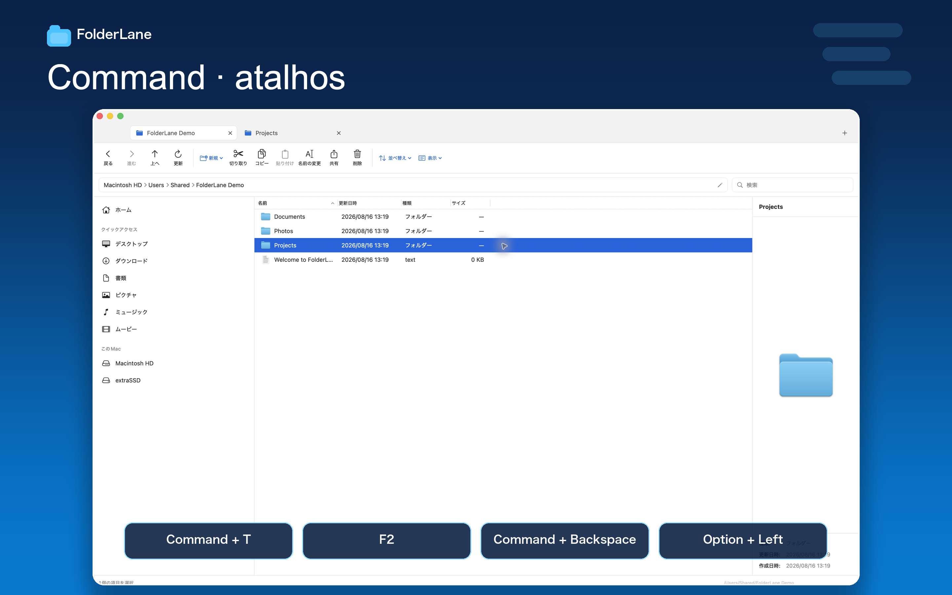Select extraSSD drive in sidebar
This screenshot has height=595, width=952.
[173, 380]
